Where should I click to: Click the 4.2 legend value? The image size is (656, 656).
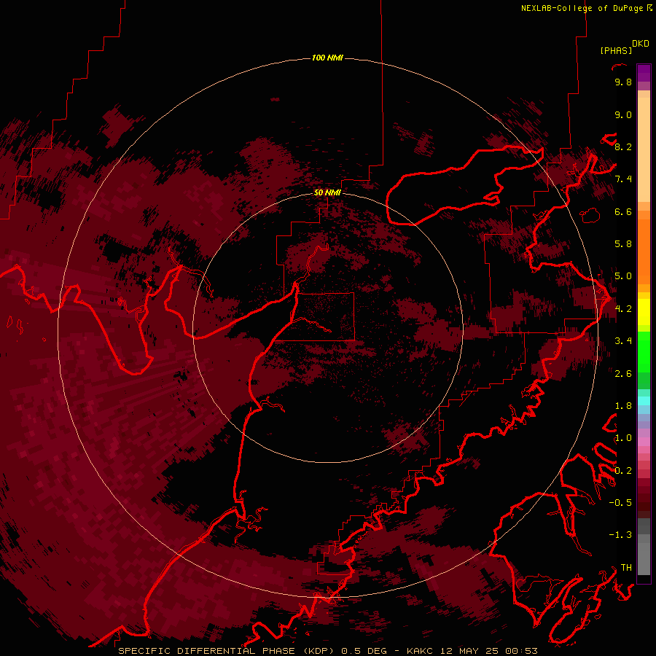(x=623, y=309)
